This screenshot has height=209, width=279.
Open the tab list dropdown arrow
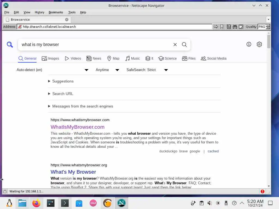pyautogui.click(x=268, y=19)
